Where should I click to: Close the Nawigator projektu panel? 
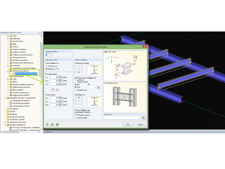pyautogui.click(x=41, y=33)
